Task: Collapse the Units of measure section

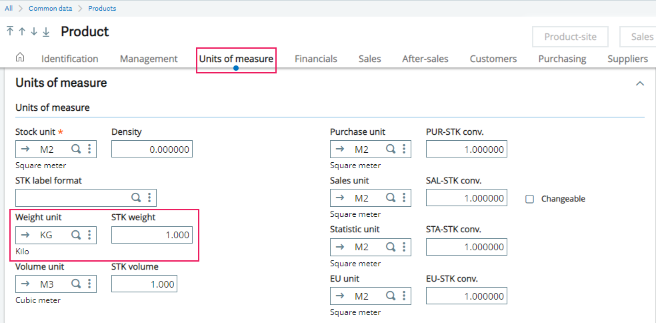Action: (x=640, y=83)
